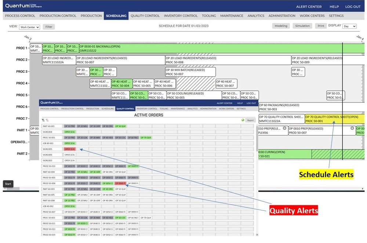Screen dimensions: 367x243
Task: Click the second filter icon in Active Orders
Action: [x=48, y=120]
